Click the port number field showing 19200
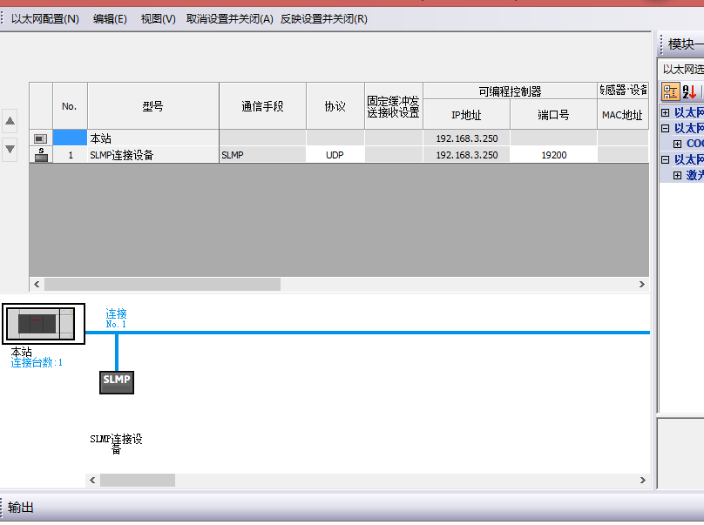 [x=553, y=155]
